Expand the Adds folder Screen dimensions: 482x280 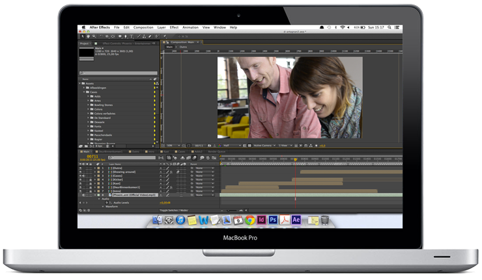coord(88,96)
